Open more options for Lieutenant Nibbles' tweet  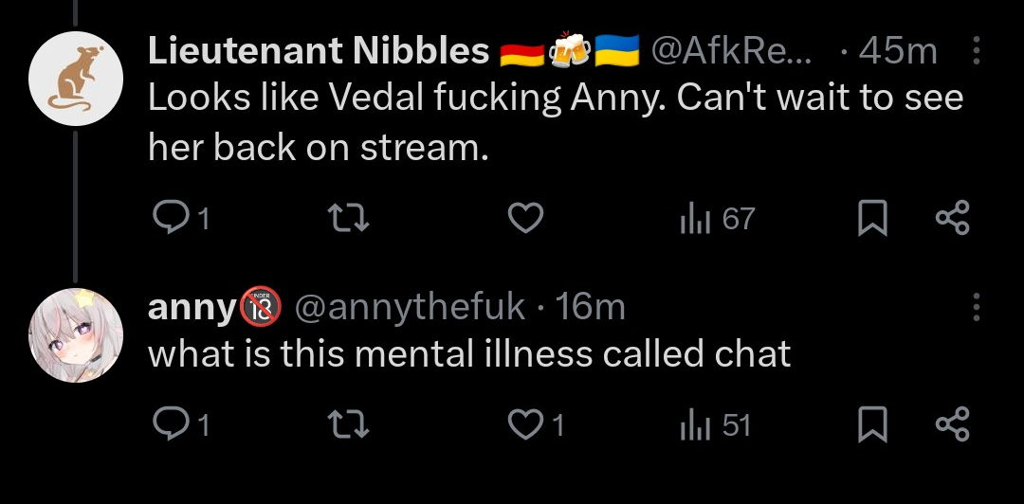pyautogui.click(x=978, y=50)
